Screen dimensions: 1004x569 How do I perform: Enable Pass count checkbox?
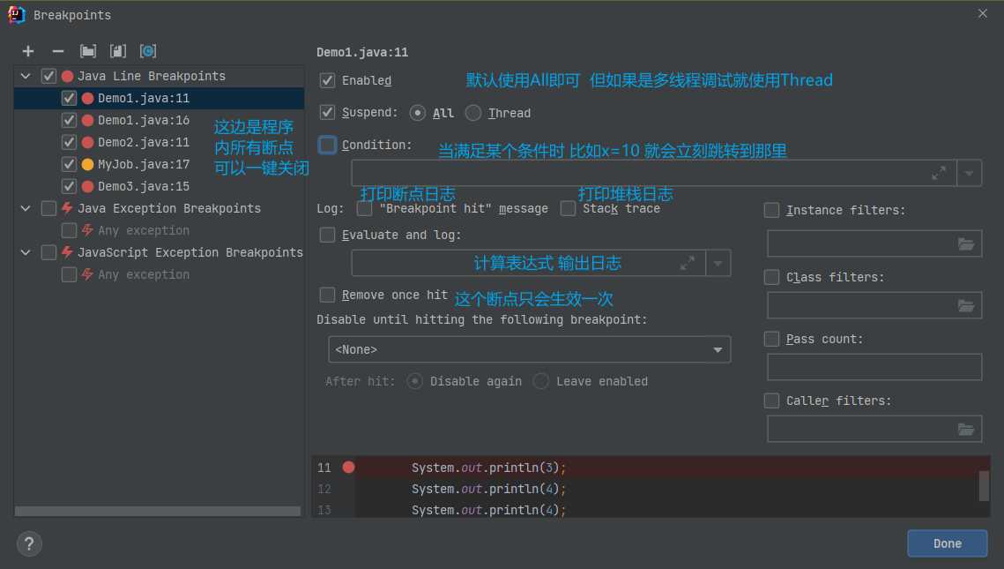tap(771, 339)
